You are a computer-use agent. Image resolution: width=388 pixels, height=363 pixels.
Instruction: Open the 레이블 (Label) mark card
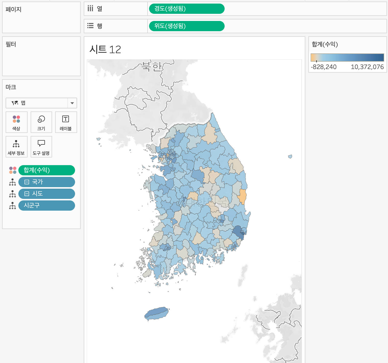(66, 122)
